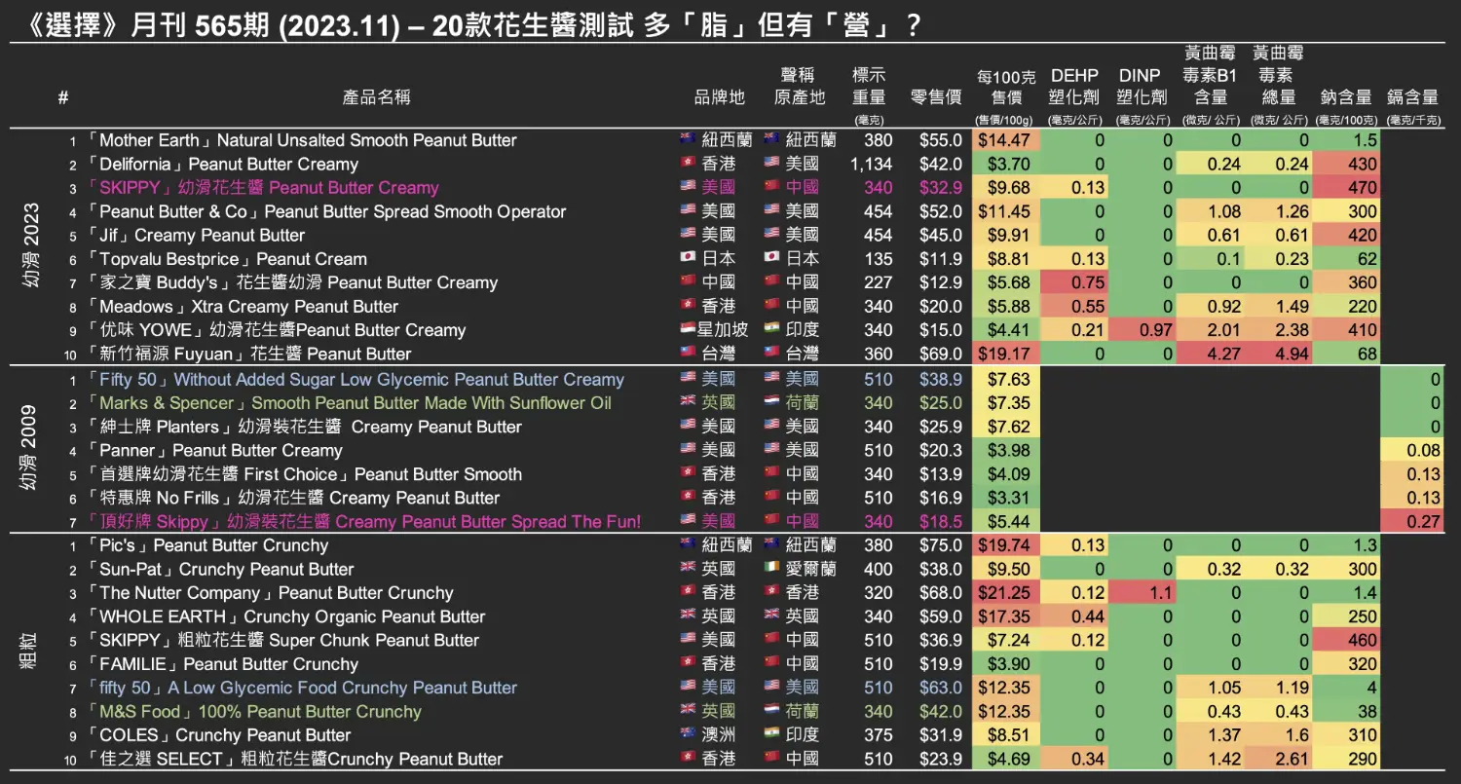Select the 聲稱原產地 column header

pos(800,86)
